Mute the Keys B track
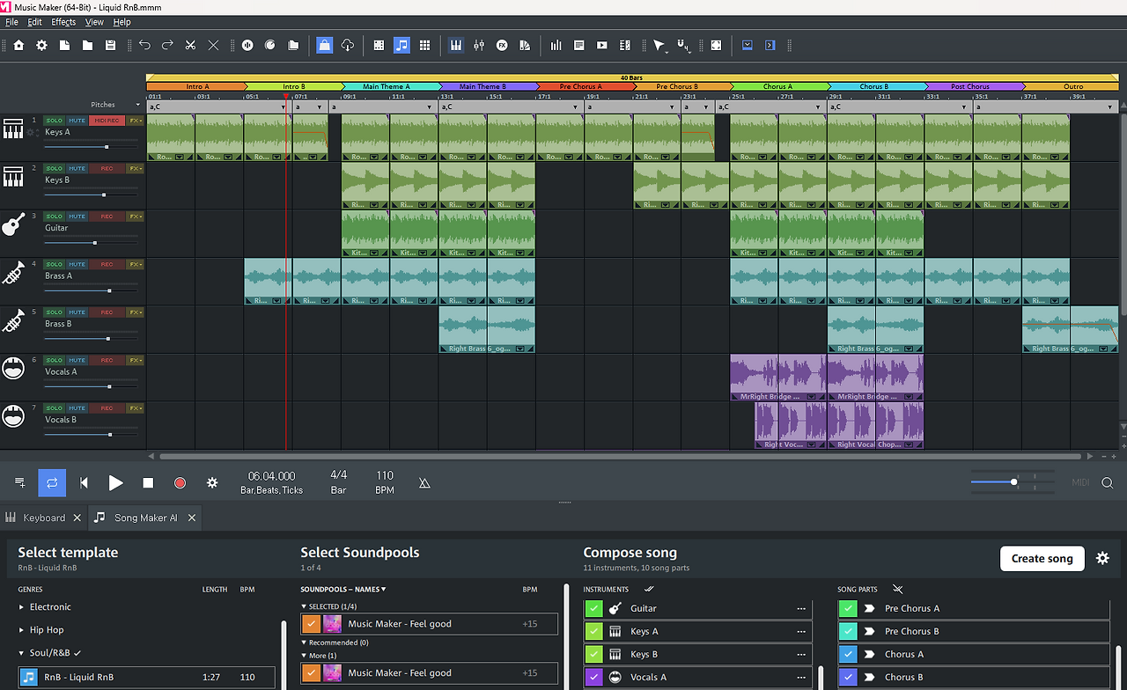1127x690 pixels. [77, 168]
